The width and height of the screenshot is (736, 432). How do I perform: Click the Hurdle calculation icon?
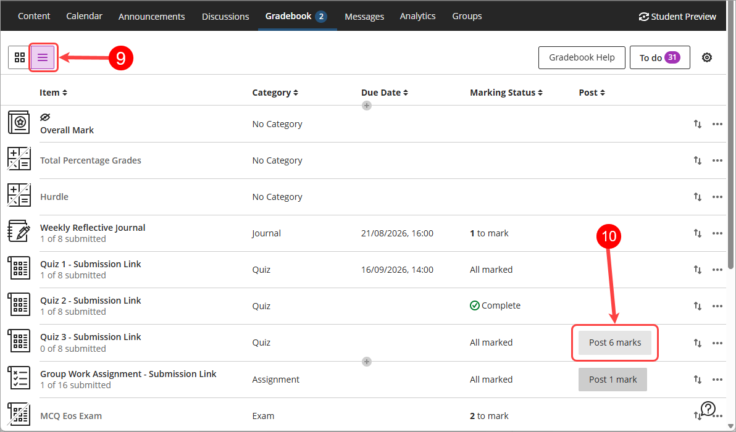[19, 195]
